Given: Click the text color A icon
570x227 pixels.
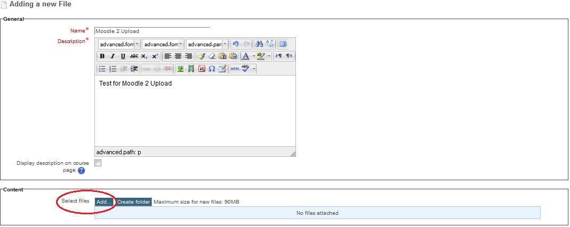Looking at the screenshot, I should [x=246, y=56].
